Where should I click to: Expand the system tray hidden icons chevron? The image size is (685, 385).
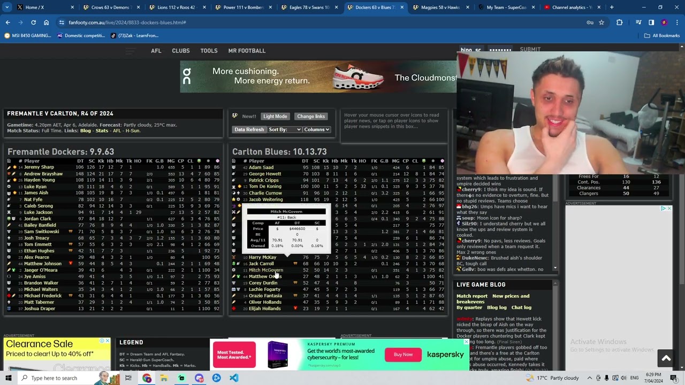coord(590,378)
